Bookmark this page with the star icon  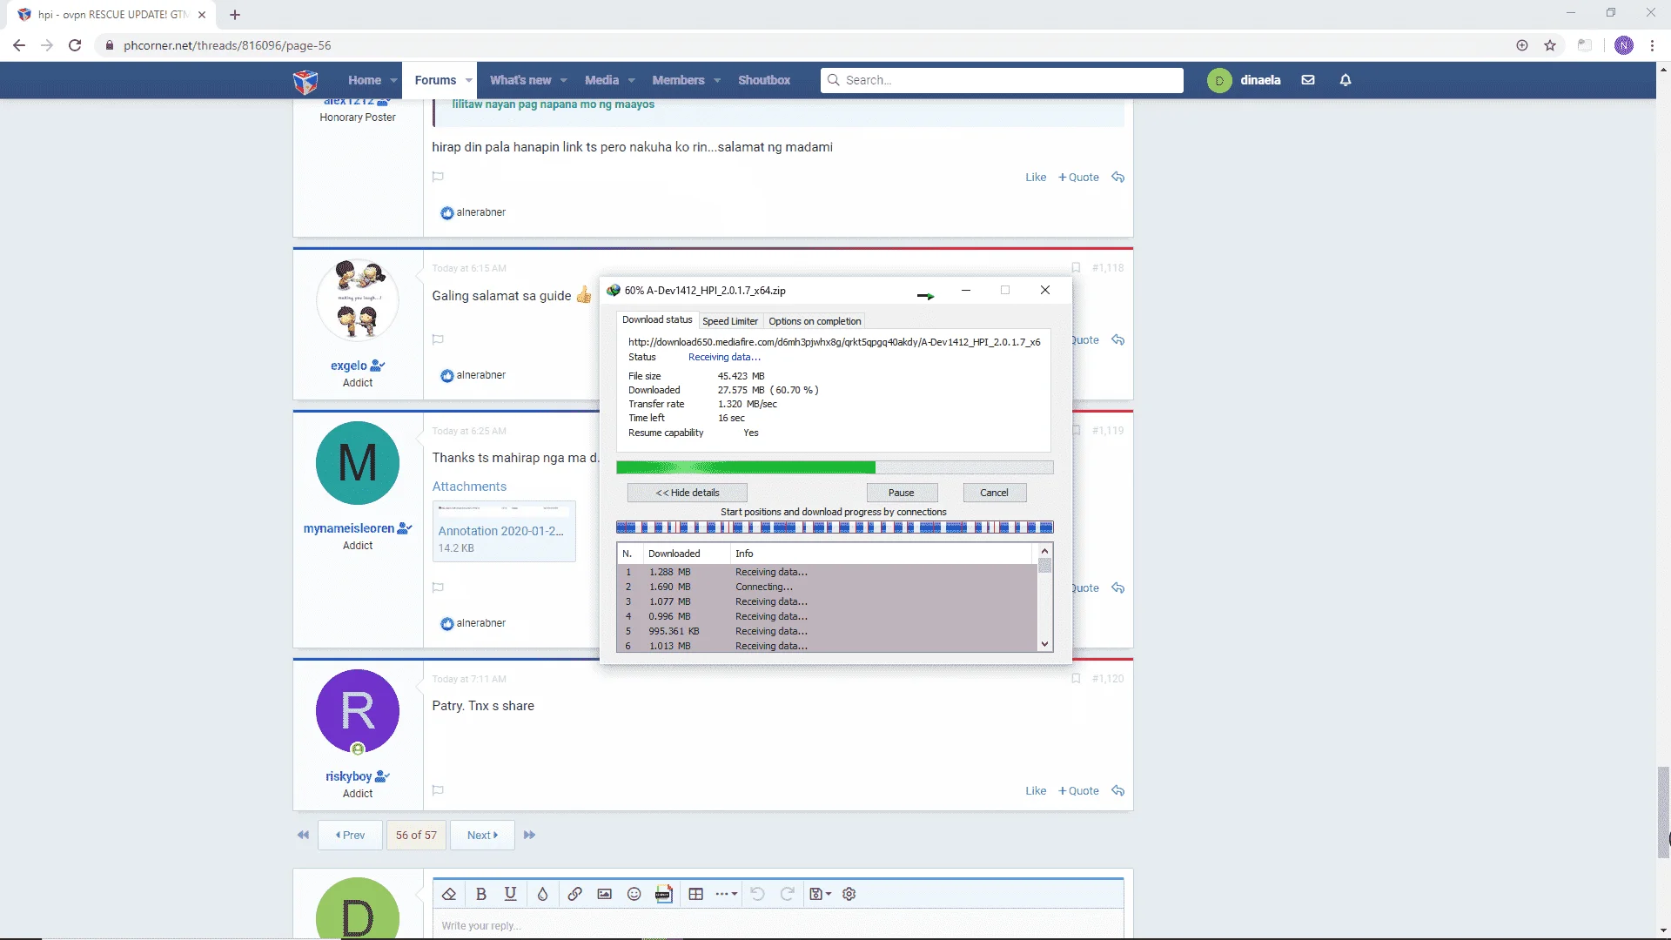point(1550,45)
